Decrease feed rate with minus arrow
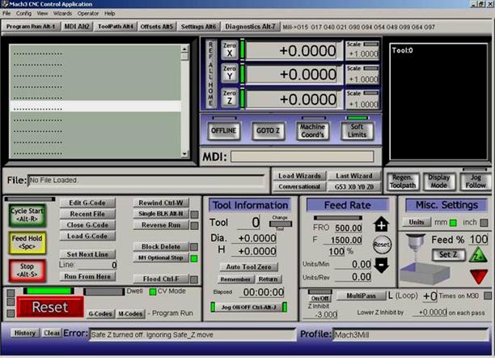The image size is (495, 358). [381, 265]
